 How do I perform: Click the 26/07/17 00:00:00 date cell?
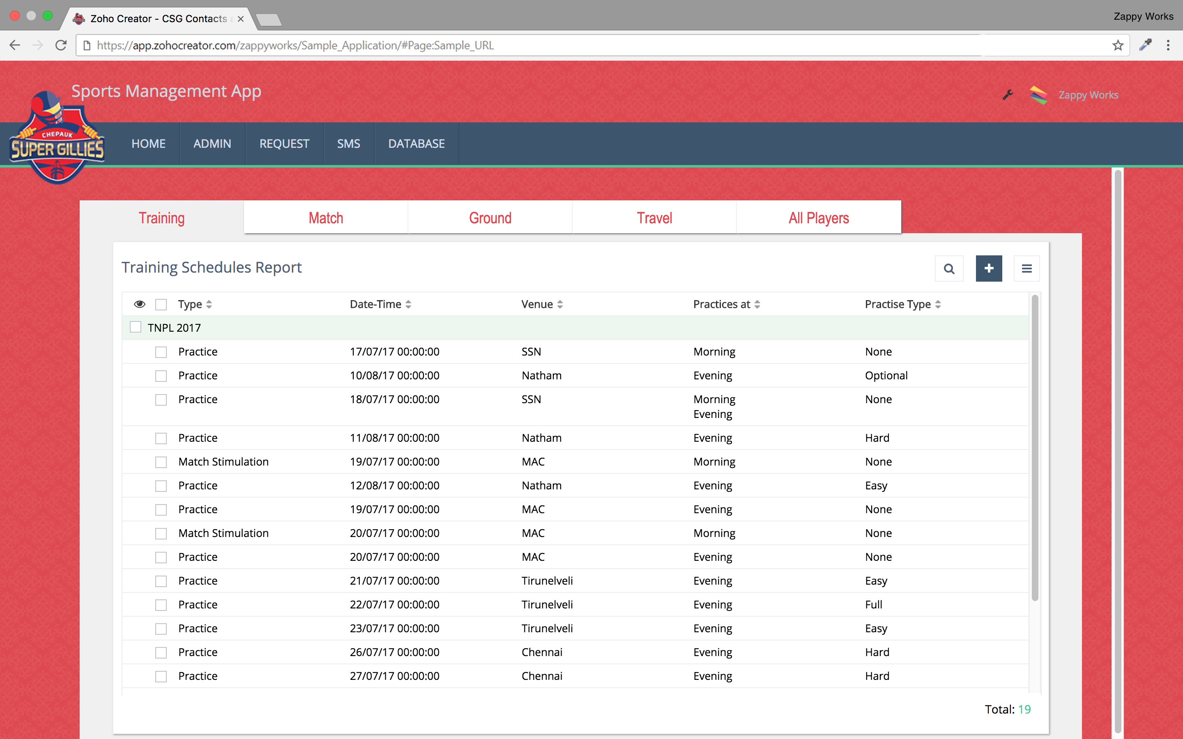tap(394, 652)
